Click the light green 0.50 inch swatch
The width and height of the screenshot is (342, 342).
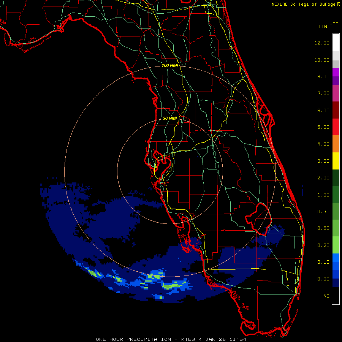[x=336, y=228]
